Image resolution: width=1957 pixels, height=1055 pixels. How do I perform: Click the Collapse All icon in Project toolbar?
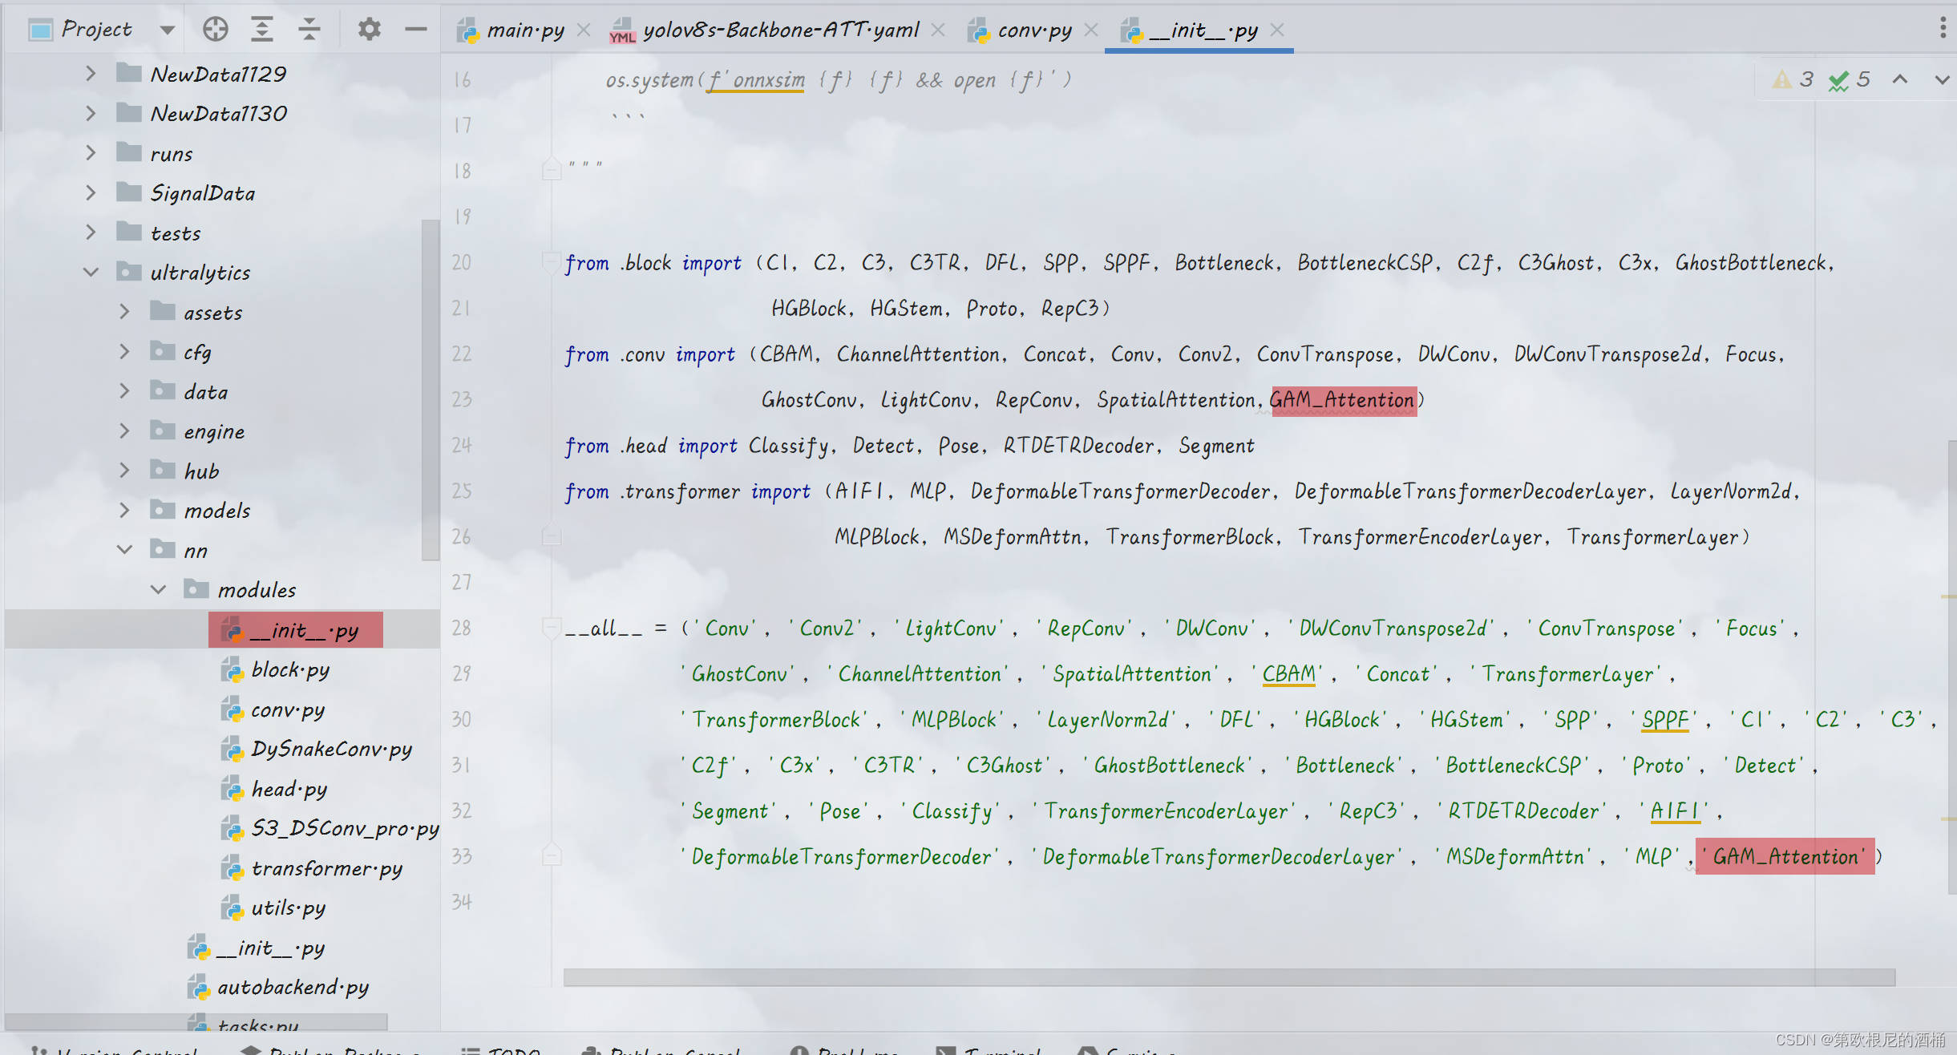point(309,30)
